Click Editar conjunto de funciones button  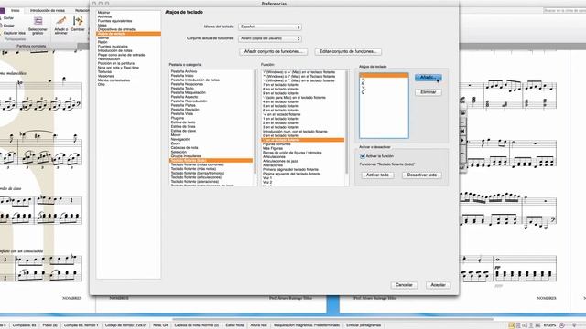348,51
